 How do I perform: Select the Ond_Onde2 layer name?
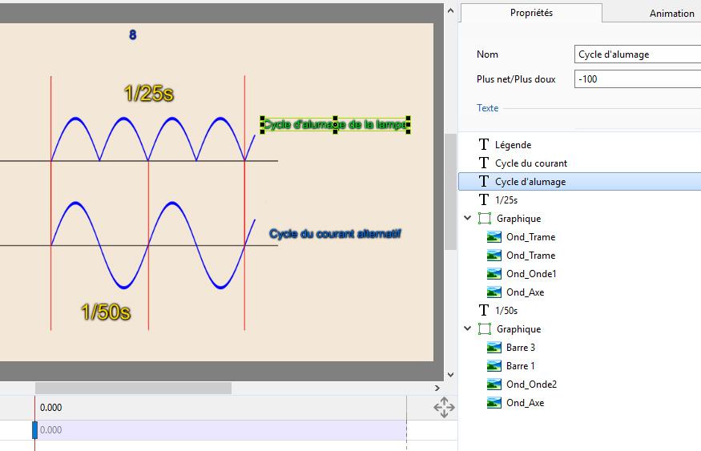[531, 384]
